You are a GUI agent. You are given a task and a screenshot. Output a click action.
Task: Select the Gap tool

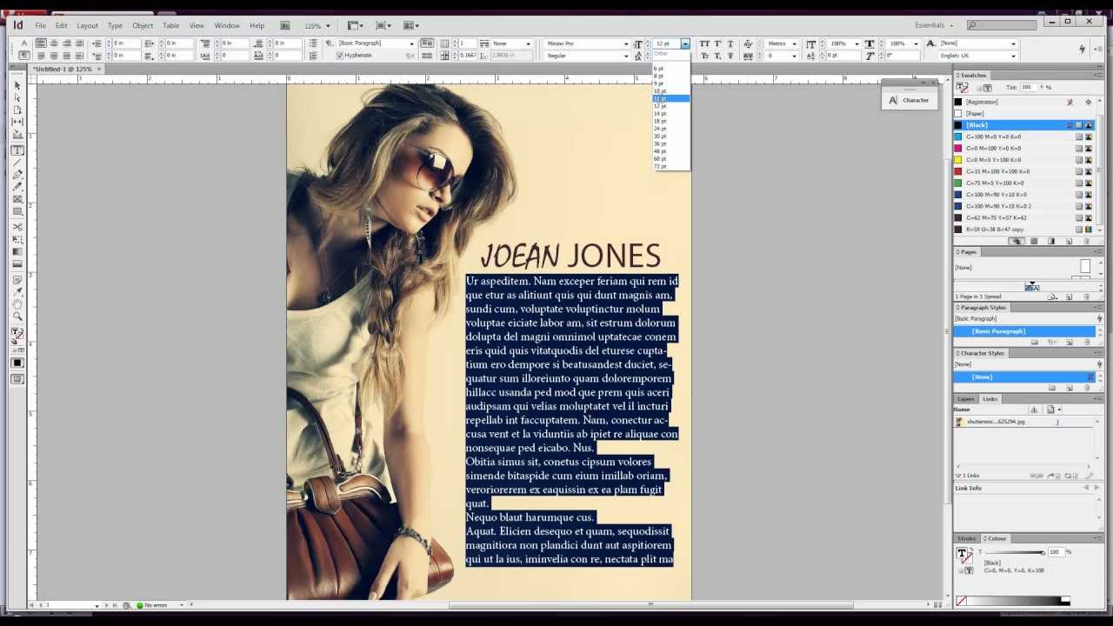tap(17, 122)
